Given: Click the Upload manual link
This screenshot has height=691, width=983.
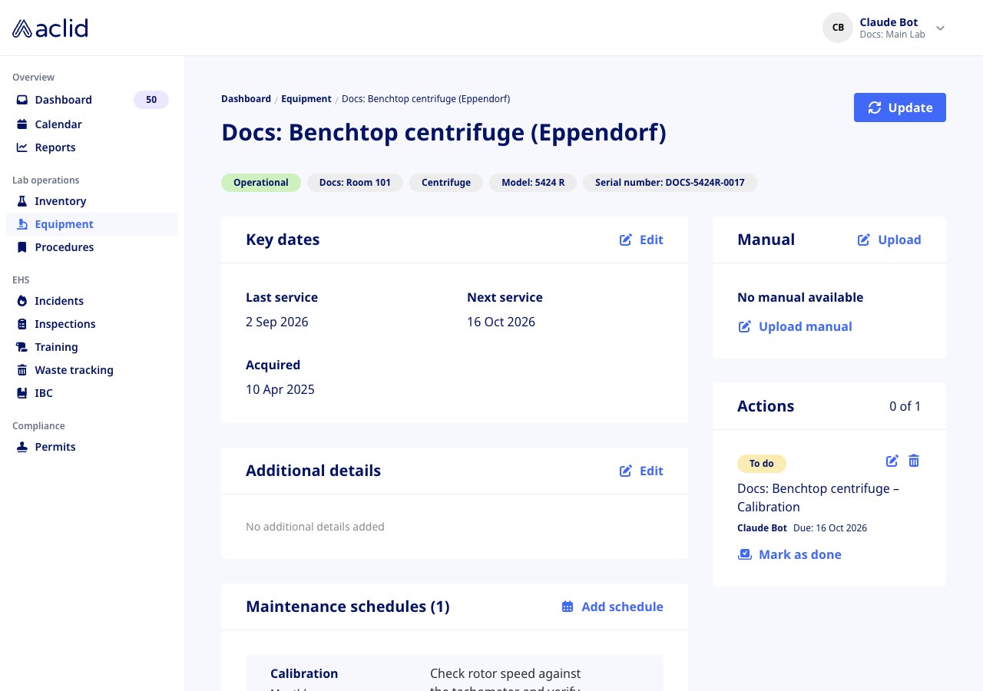Looking at the screenshot, I should pos(795,326).
